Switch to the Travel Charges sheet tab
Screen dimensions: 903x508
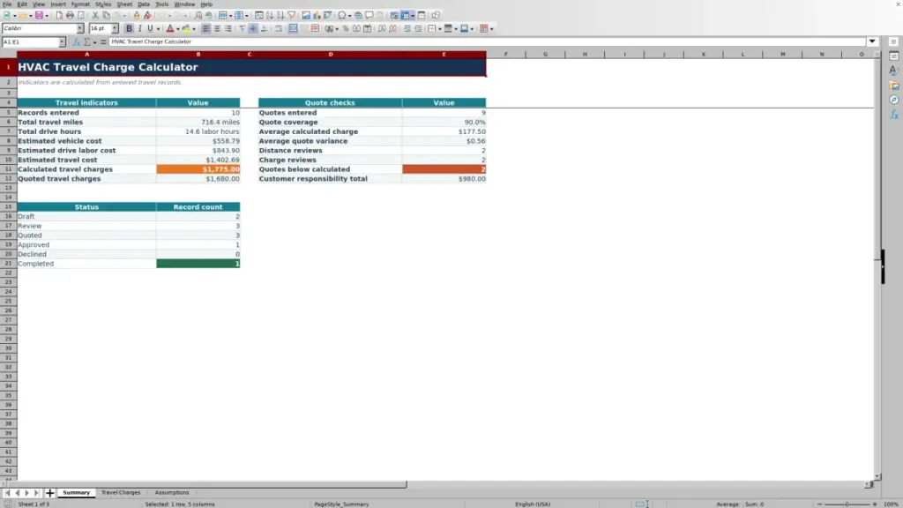click(x=121, y=492)
